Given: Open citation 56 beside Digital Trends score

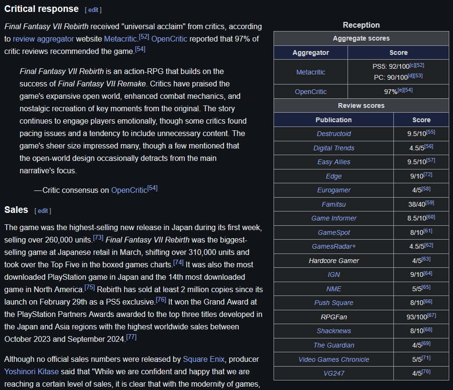Looking at the screenshot, I should pyautogui.click(x=429, y=147).
